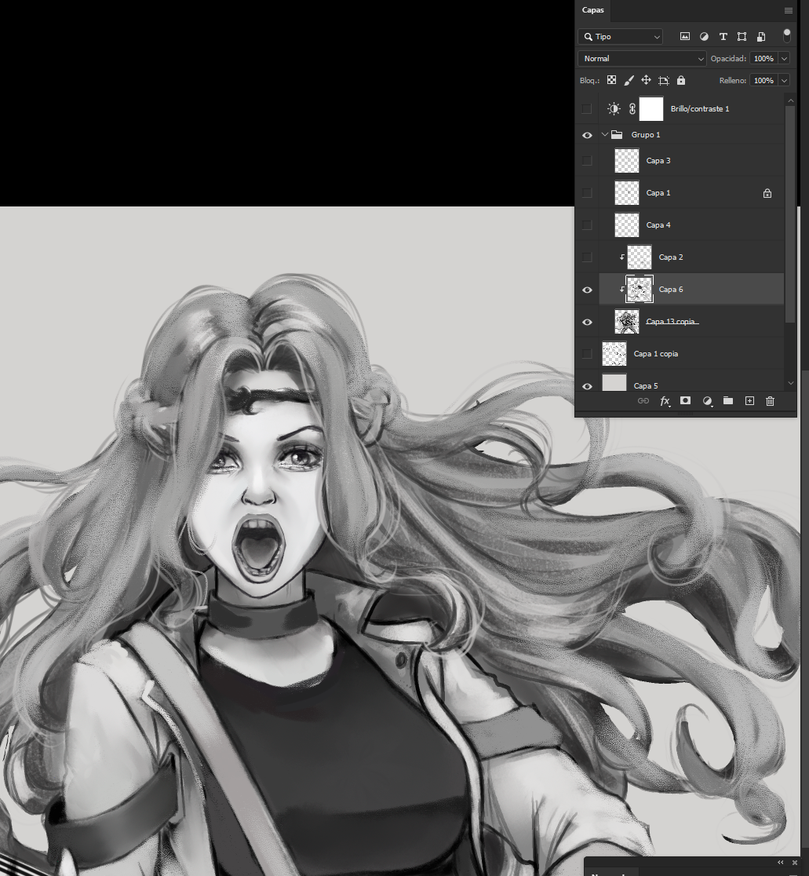
Task: Hide the Capa 6 layer
Action: point(587,290)
